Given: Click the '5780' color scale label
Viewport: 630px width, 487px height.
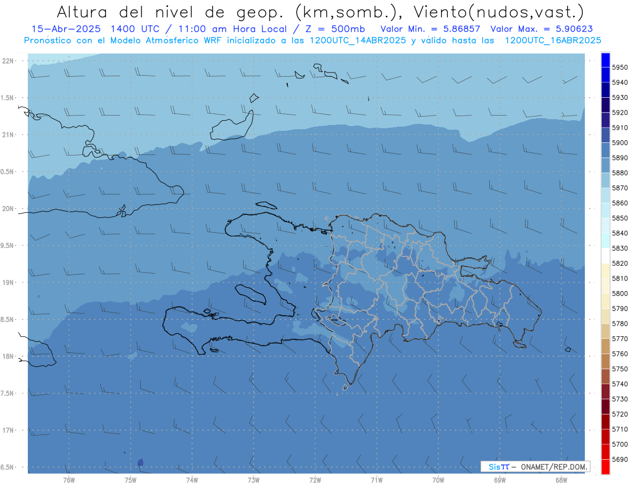Looking at the screenshot, I should [620, 324].
